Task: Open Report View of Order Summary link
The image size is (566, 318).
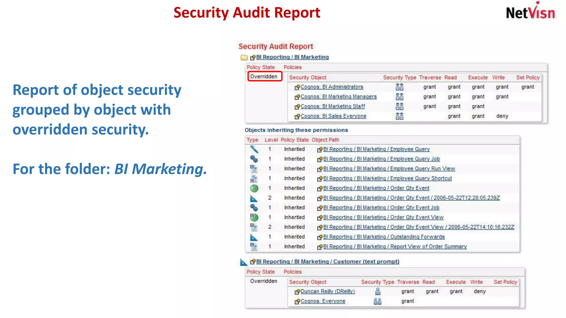Action: [395, 247]
